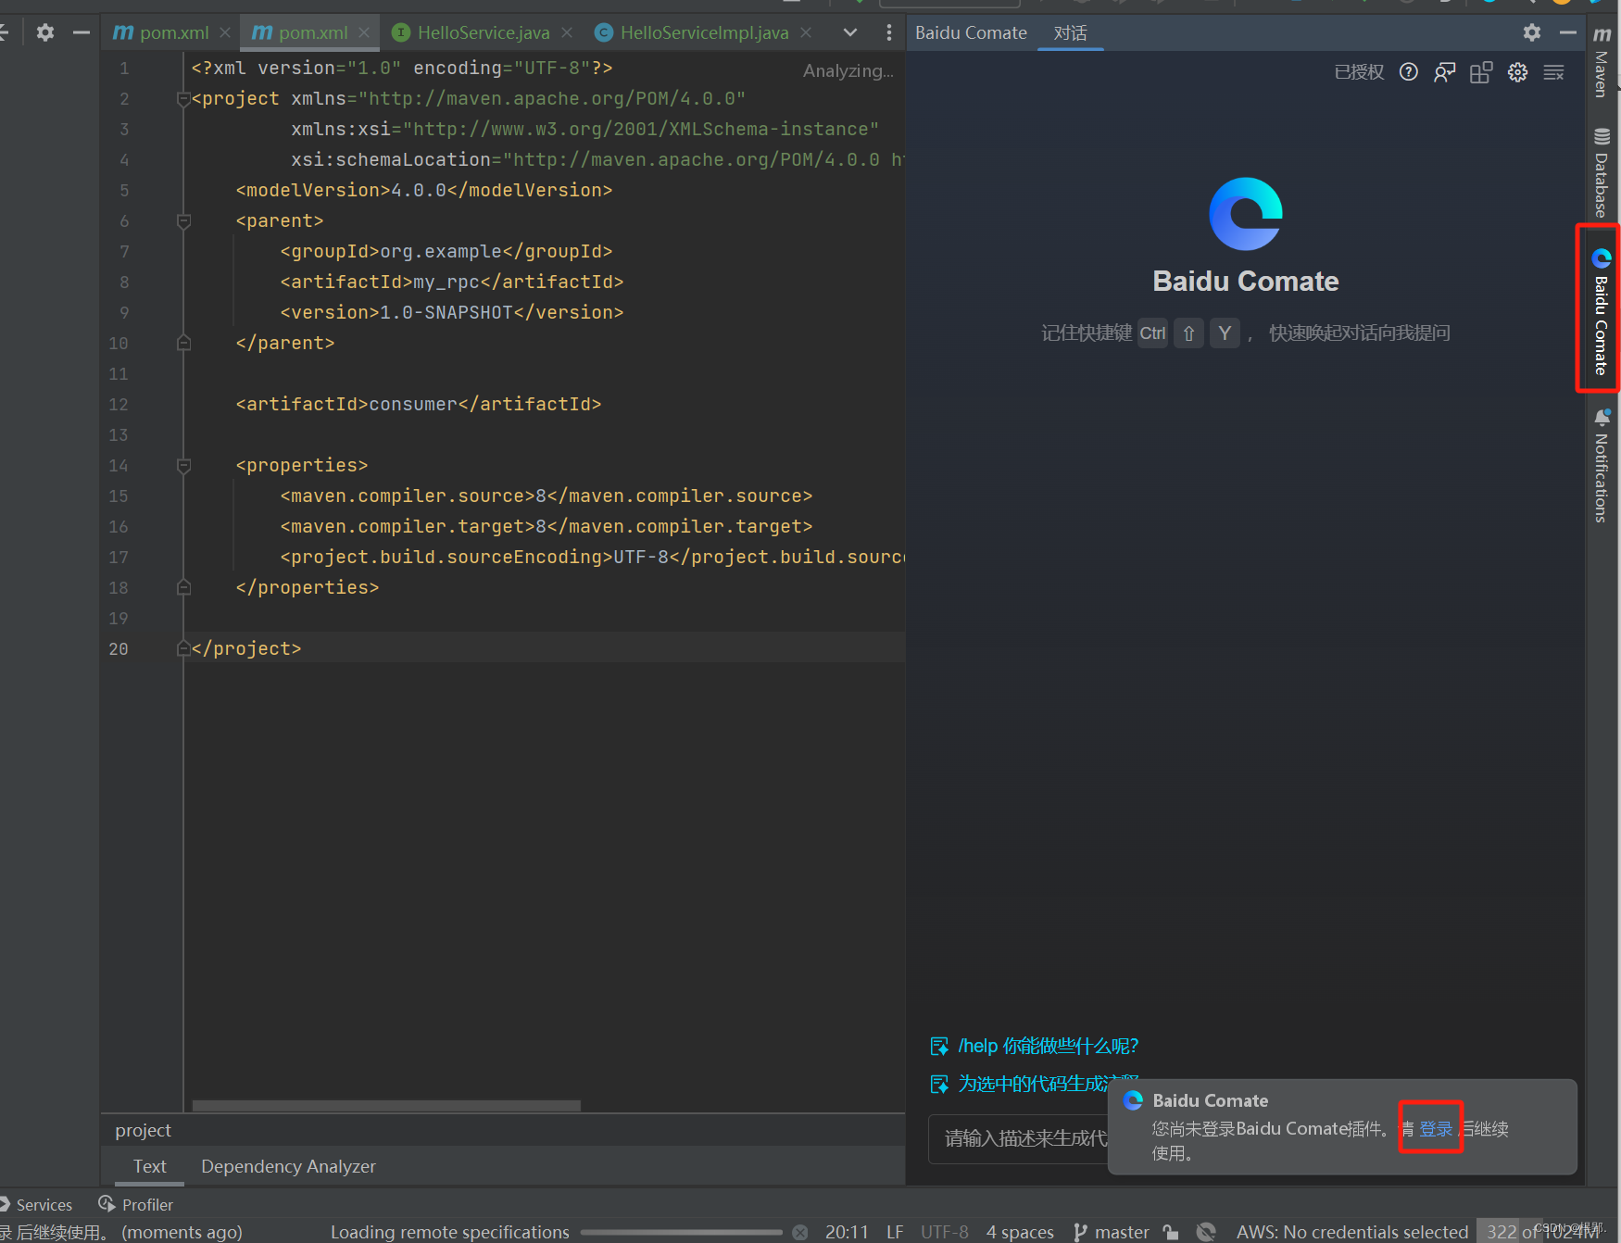Toggle Baidu Comate sidebar button
This screenshot has height=1243, width=1621.
click(x=1601, y=310)
